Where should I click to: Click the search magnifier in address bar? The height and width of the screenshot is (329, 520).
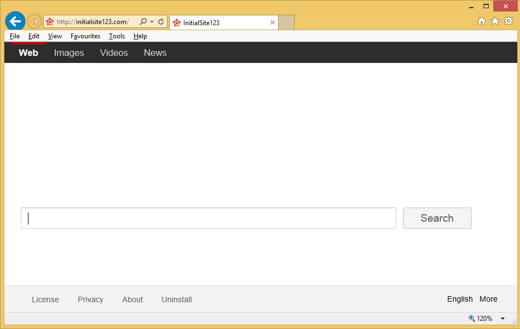143,22
